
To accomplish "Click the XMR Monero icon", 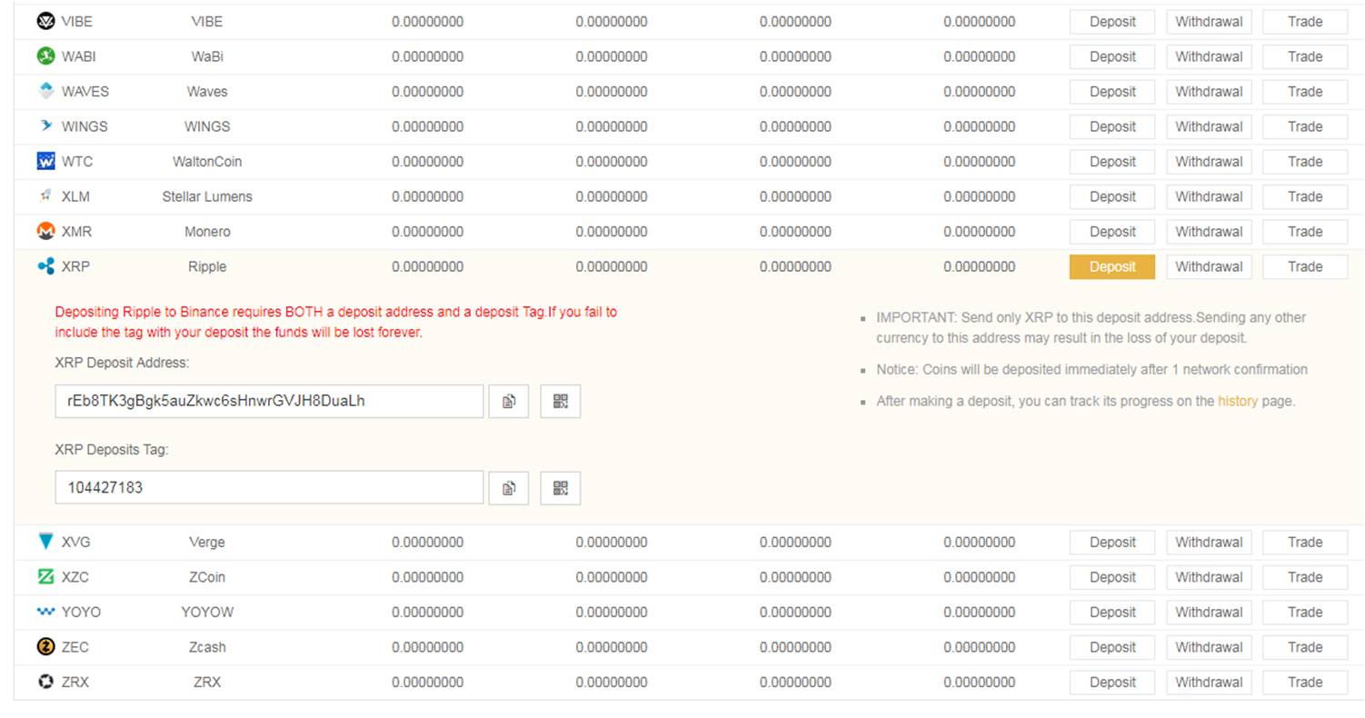I will (45, 232).
